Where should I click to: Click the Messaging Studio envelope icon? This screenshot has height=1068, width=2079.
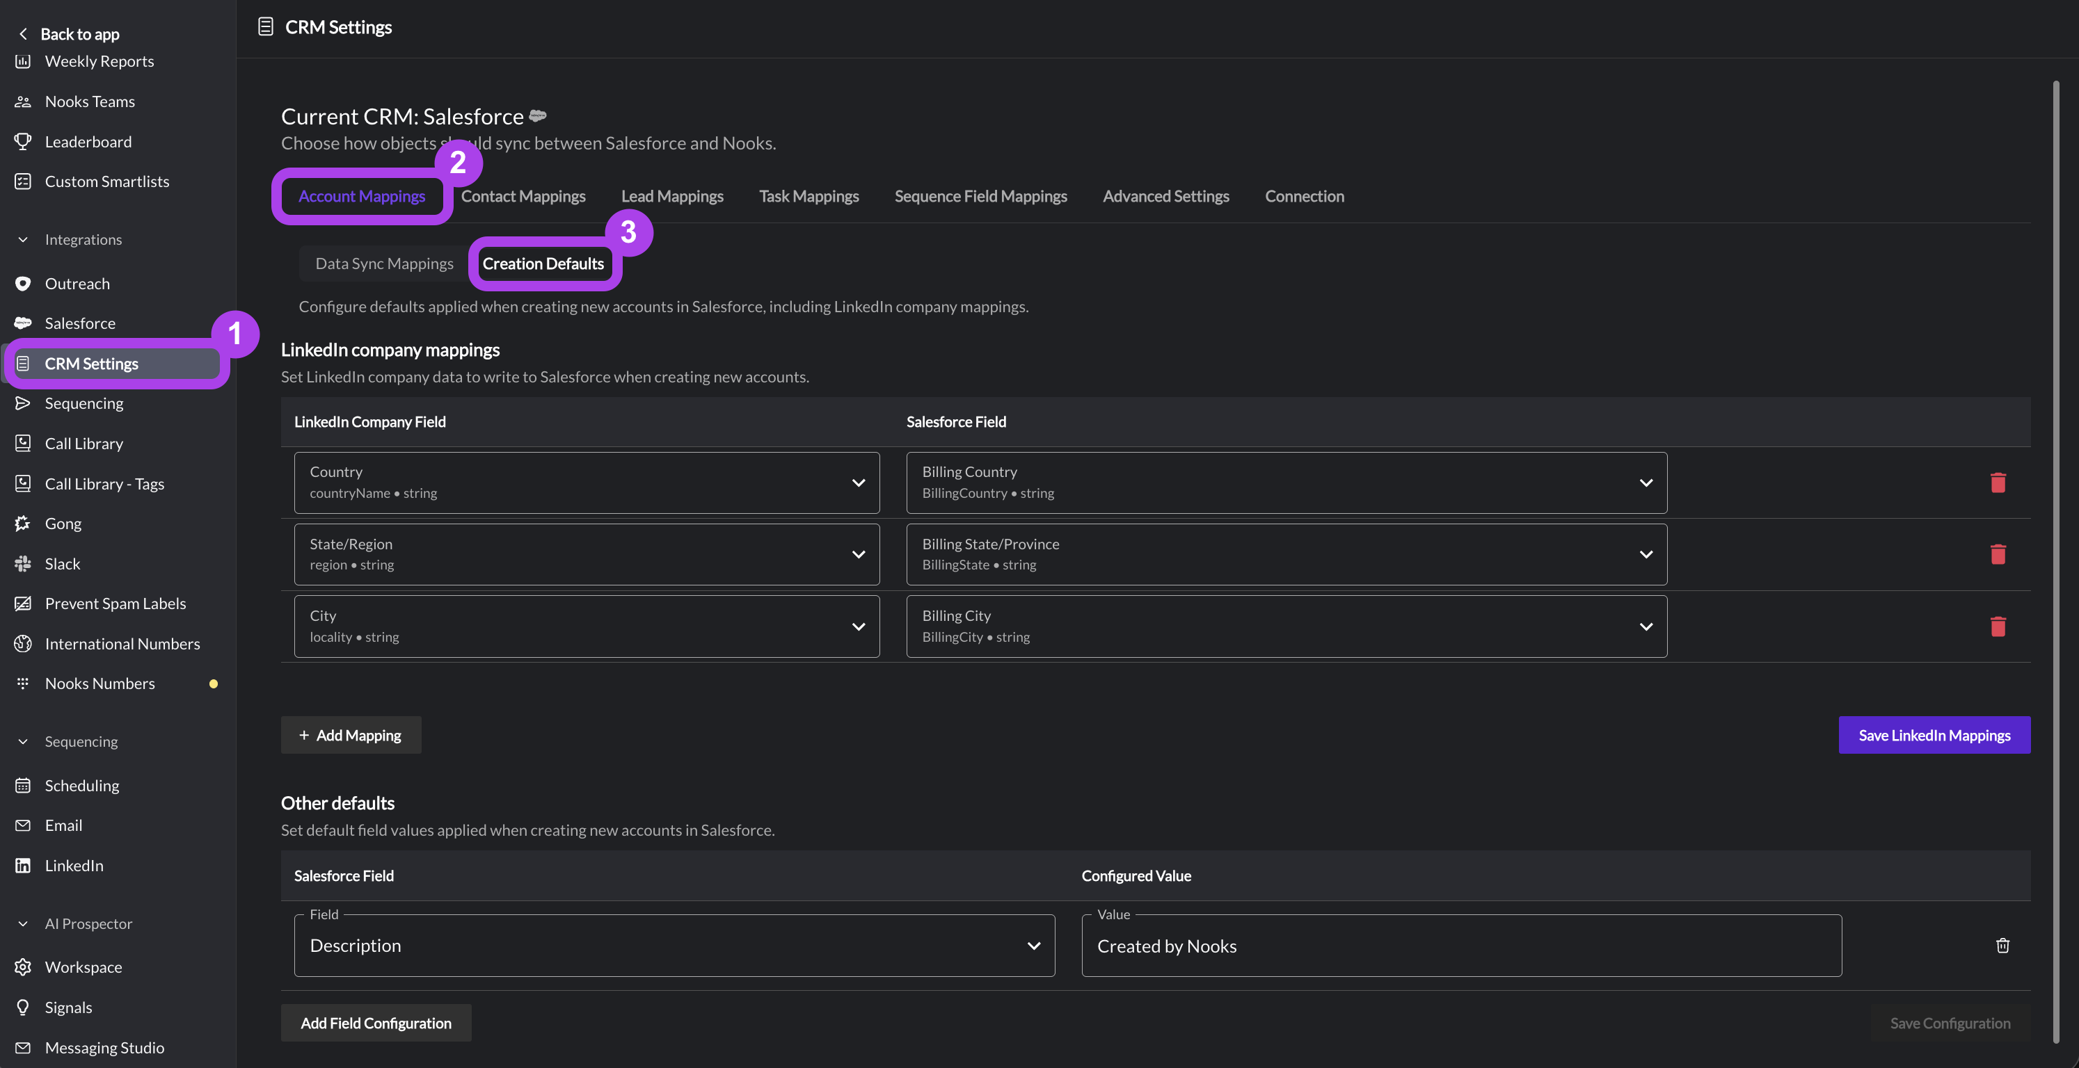[x=22, y=1048]
